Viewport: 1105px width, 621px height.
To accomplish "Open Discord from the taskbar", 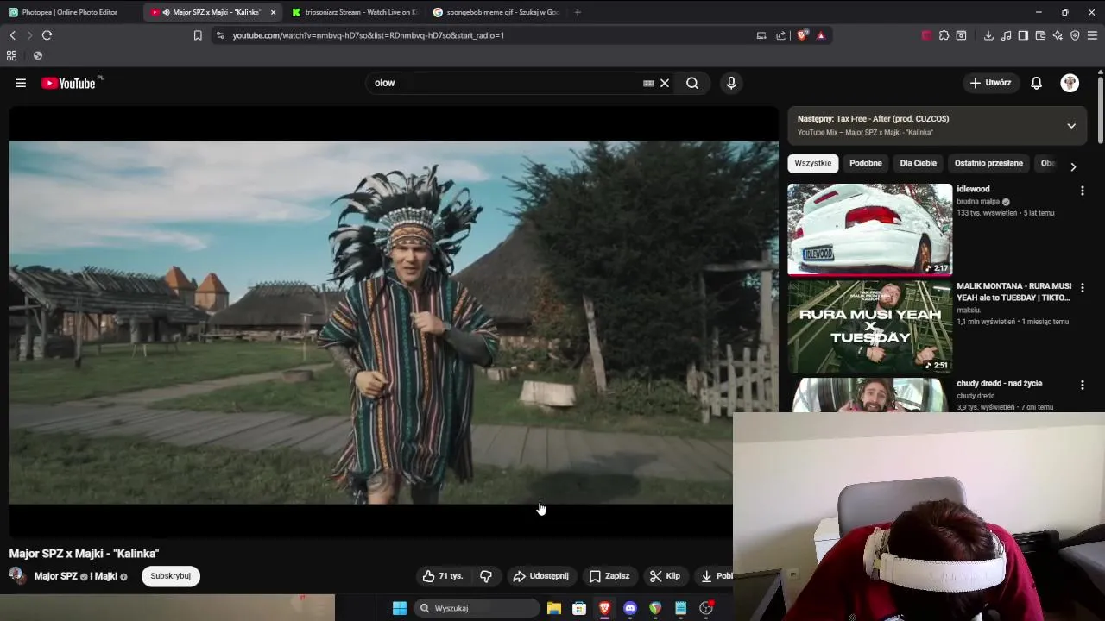I will (630, 608).
